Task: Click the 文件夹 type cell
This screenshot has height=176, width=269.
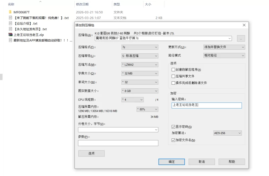Action: point(118,12)
